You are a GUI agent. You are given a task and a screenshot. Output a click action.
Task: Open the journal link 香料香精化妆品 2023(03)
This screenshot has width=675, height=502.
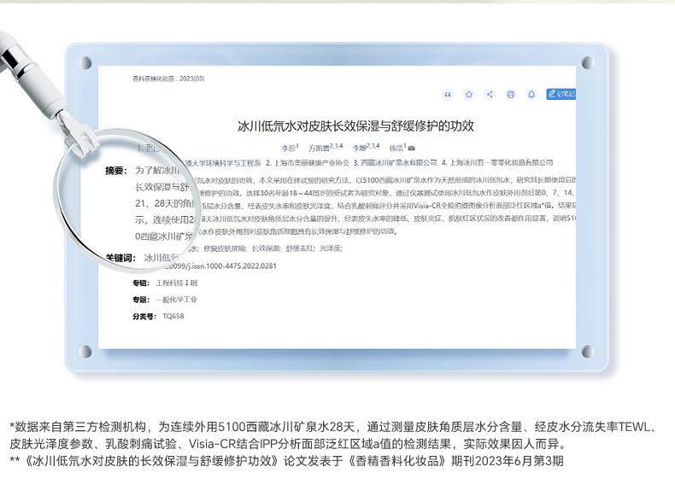pos(168,79)
